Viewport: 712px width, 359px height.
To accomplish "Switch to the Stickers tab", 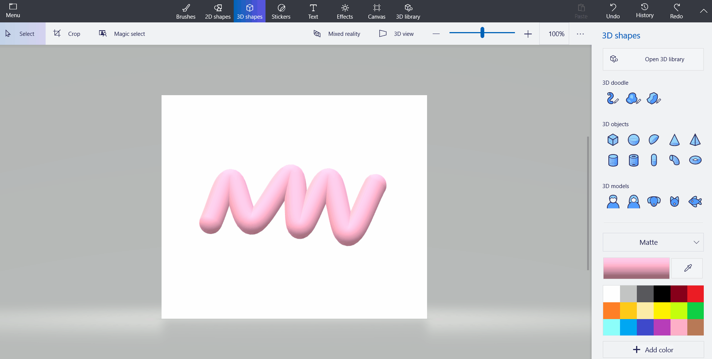I will coord(281,11).
